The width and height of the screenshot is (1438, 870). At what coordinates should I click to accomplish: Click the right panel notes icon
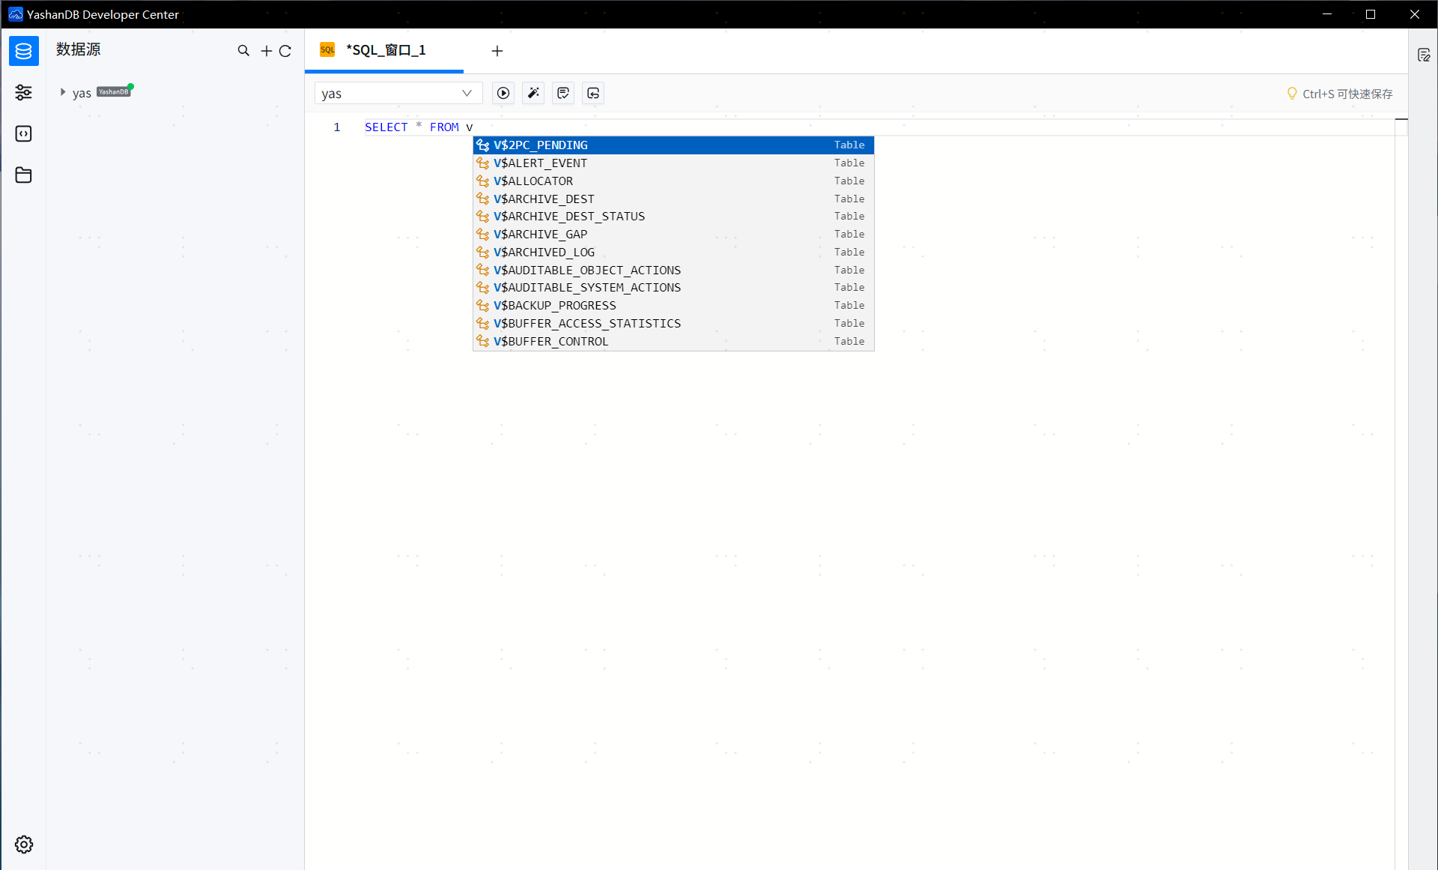(1424, 55)
